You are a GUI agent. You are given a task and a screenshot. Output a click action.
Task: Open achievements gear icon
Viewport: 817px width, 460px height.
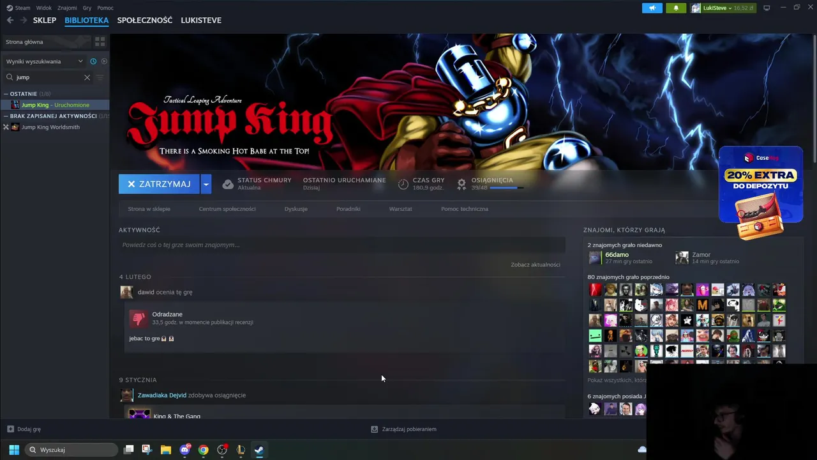[461, 184]
